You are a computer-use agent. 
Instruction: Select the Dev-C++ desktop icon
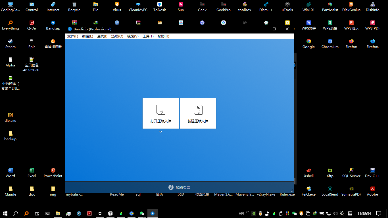(x=373, y=173)
